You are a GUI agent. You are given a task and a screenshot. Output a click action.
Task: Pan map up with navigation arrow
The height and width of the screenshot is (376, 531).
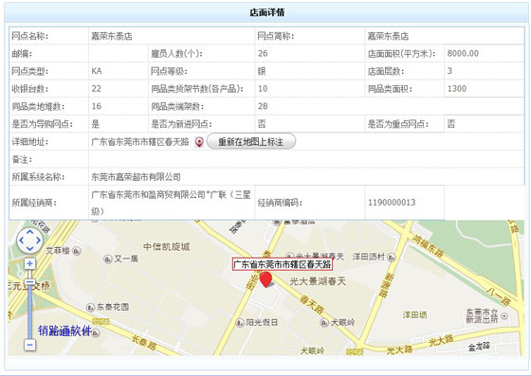29,232
